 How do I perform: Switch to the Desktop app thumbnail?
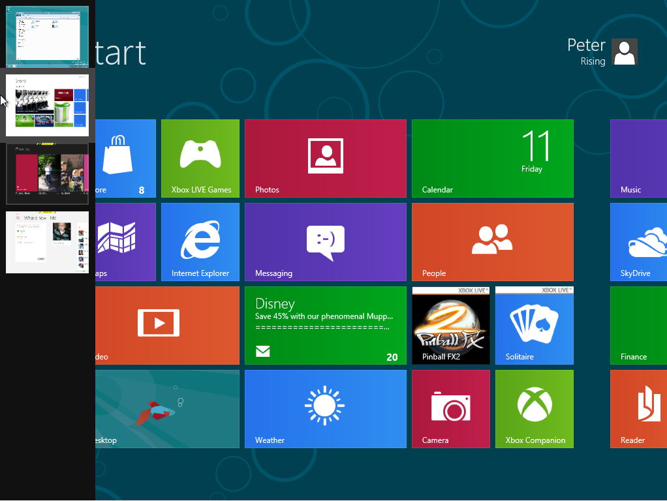click(47, 37)
